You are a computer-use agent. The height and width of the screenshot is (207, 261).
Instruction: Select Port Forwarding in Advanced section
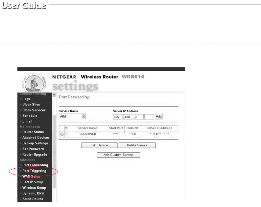[35, 165]
